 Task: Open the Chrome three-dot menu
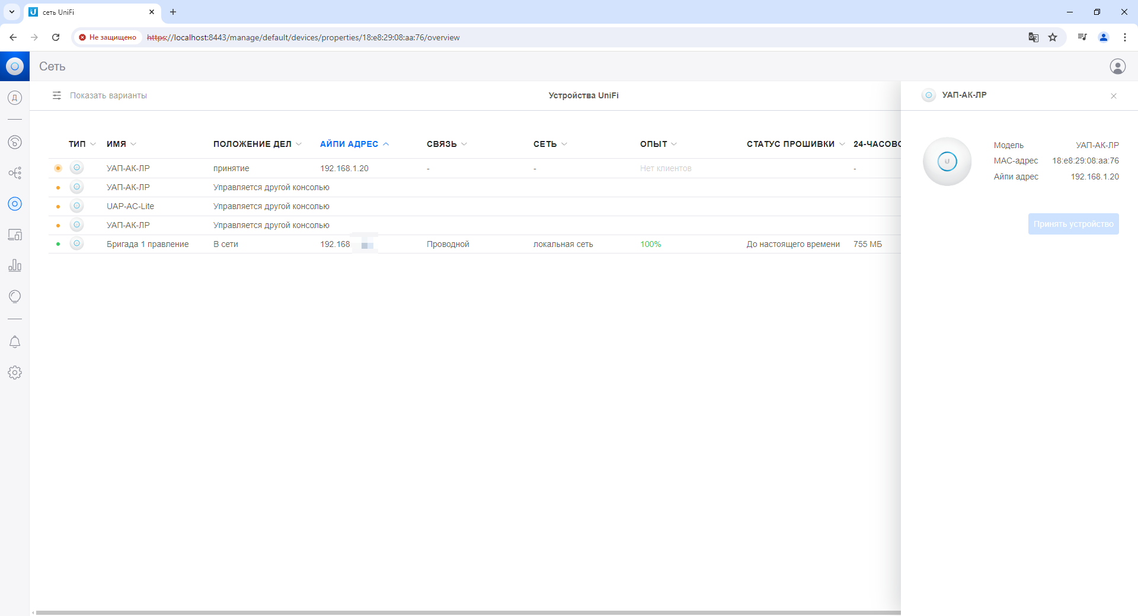pos(1125,37)
